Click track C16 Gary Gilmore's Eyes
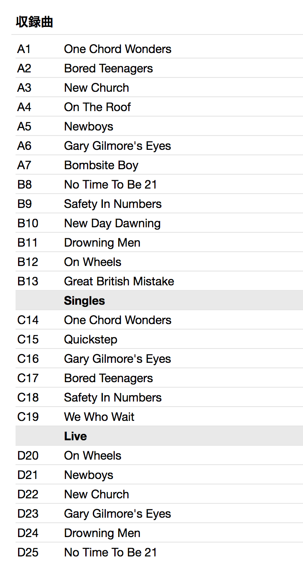 pos(117,359)
